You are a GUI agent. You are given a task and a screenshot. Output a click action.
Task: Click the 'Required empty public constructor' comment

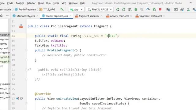(74, 55)
